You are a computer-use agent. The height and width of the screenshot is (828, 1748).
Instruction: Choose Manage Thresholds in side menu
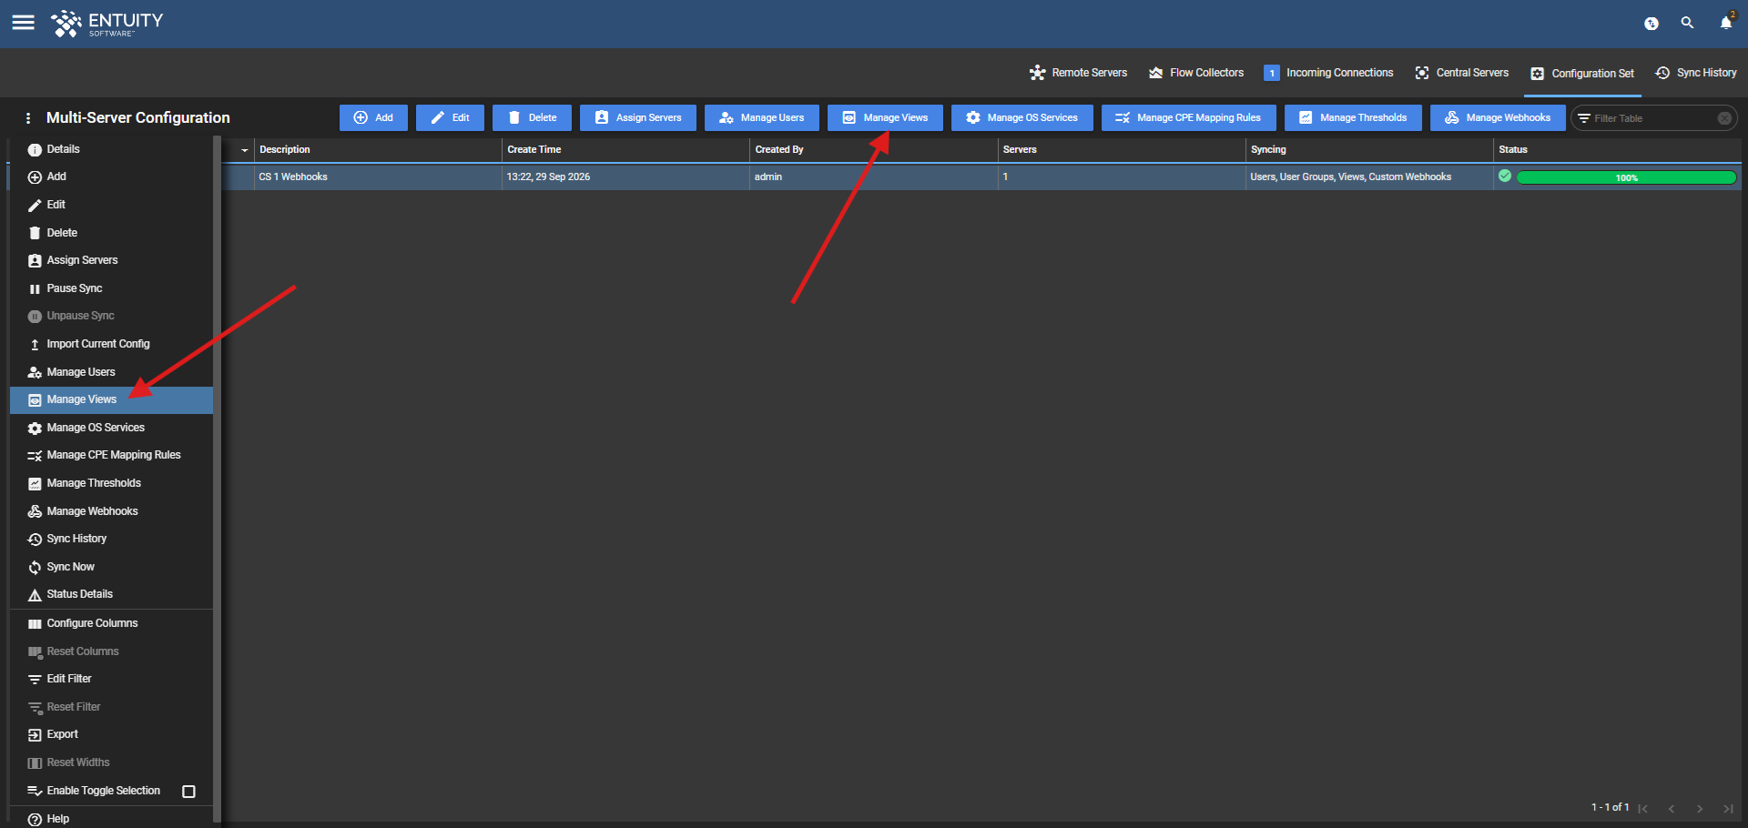pyautogui.click(x=111, y=483)
